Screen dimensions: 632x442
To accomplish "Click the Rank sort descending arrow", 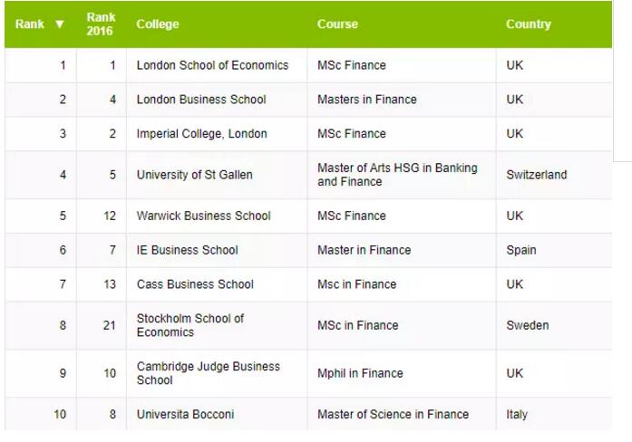I will click(x=60, y=24).
